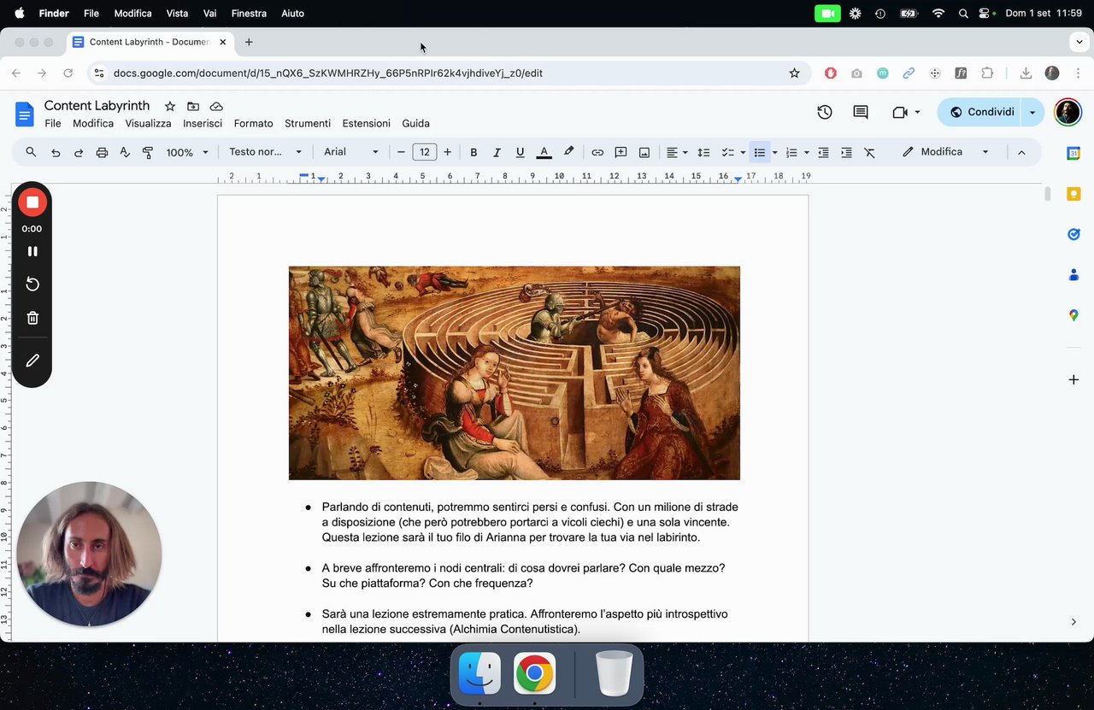Open the Estensioni menu
The width and height of the screenshot is (1094, 710).
[366, 123]
